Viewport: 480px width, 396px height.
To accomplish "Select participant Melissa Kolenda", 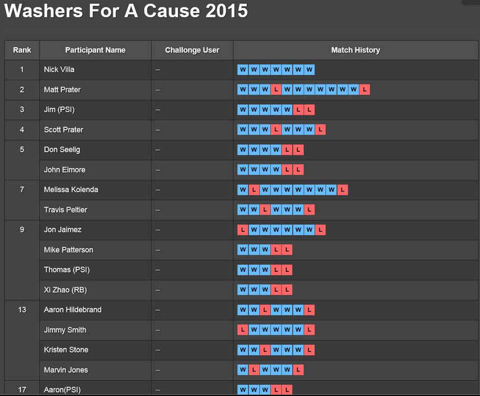I will (71, 190).
